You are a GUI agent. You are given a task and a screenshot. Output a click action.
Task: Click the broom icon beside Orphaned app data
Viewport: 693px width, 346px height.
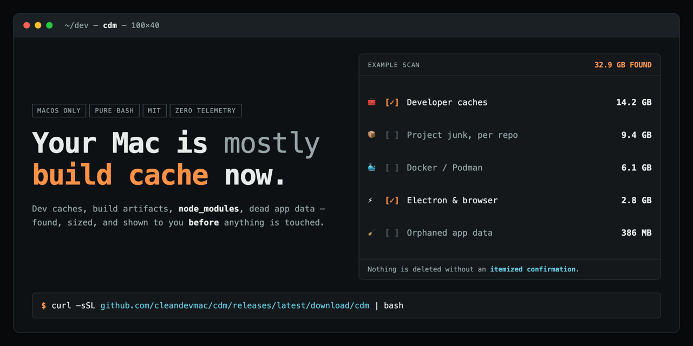[x=371, y=232]
